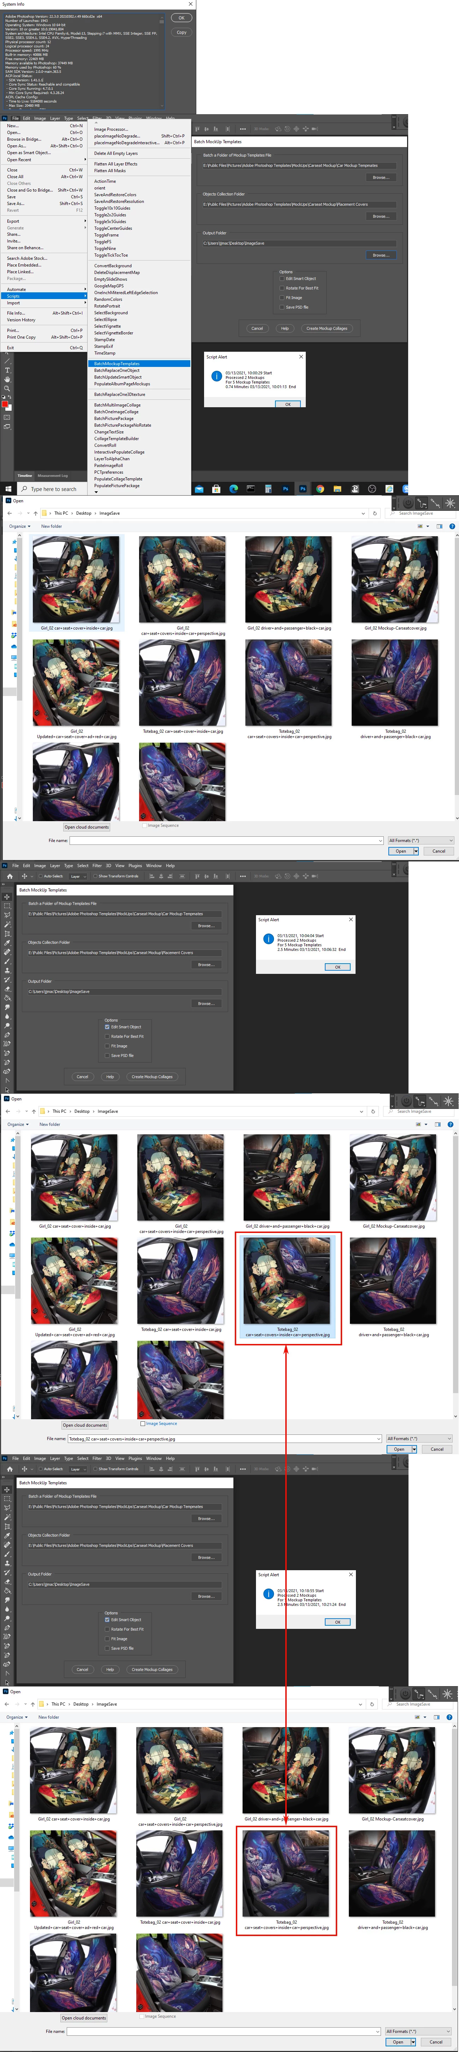This screenshot has width=459, height=2052.
Task: Click OK in the System Info dialog
Action: tap(181, 18)
